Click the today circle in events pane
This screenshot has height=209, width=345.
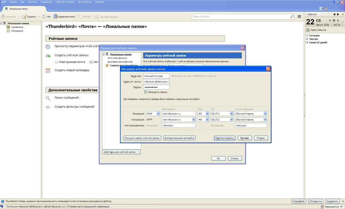point(334,20)
